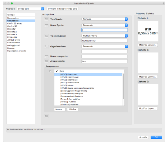Click the Etichetta 2 preview thumbnail
168x146 pixels.
pyautogui.click(x=148, y=63)
